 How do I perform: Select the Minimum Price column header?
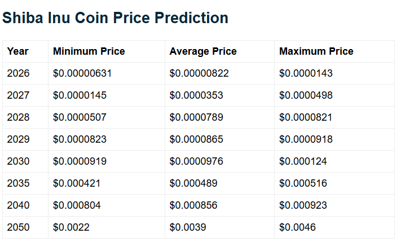point(89,51)
